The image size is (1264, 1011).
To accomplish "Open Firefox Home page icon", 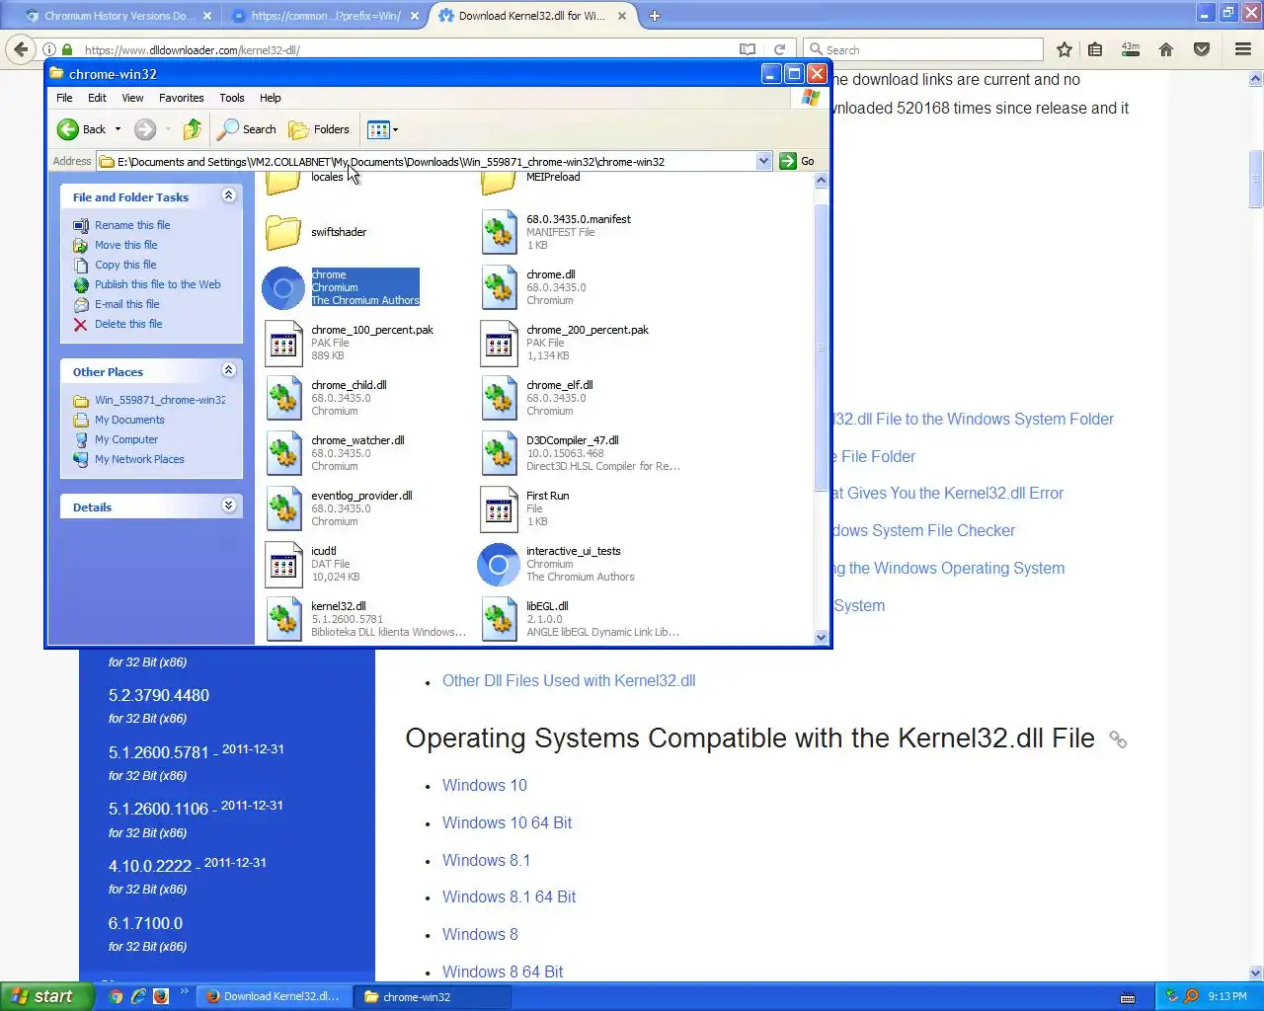I will pyautogui.click(x=1166, y=49).
